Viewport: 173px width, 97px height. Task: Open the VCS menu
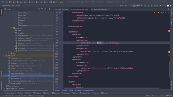coord(50,2)
